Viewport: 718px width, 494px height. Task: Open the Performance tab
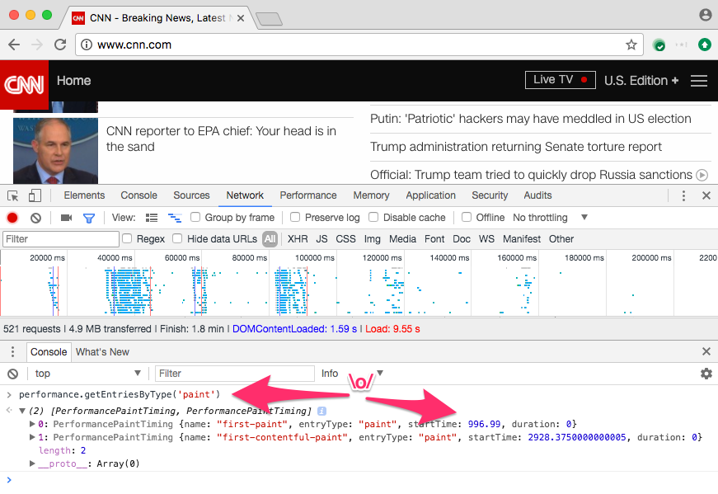(308, 195)
